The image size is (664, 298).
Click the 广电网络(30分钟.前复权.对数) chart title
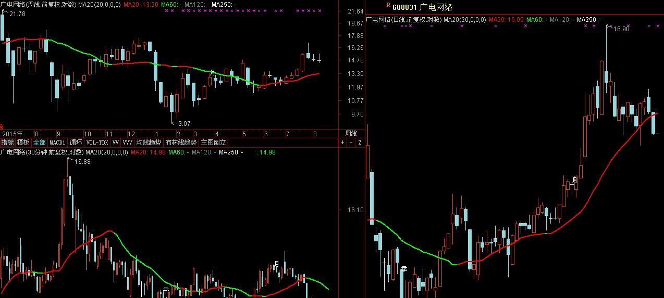[x=42, y=152]
